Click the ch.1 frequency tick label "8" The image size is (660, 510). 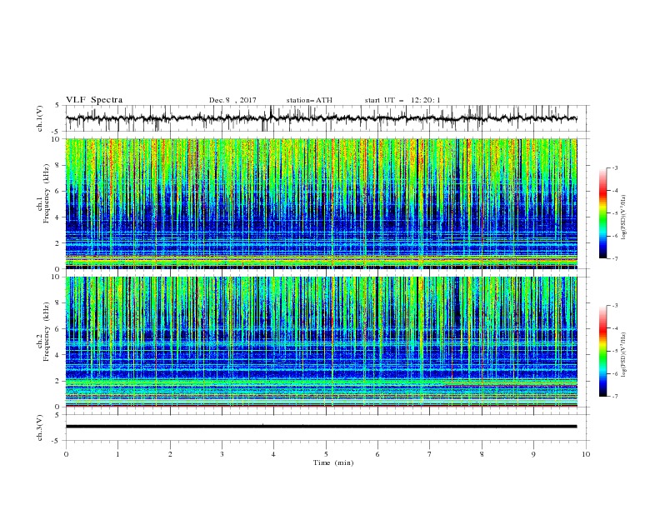click(x=57, y=165)
